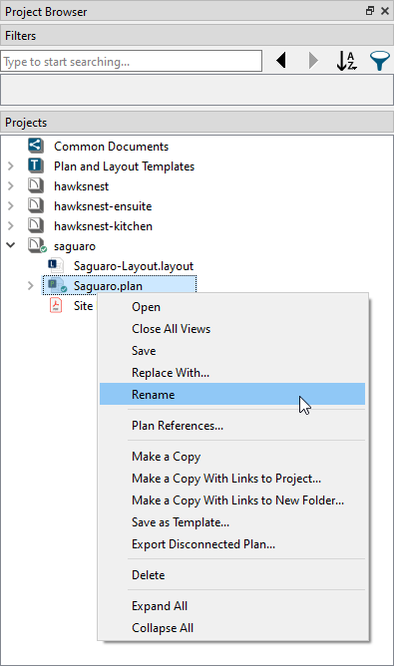
Task: Select the Common Documents label
Action: [x=111, y=147]
